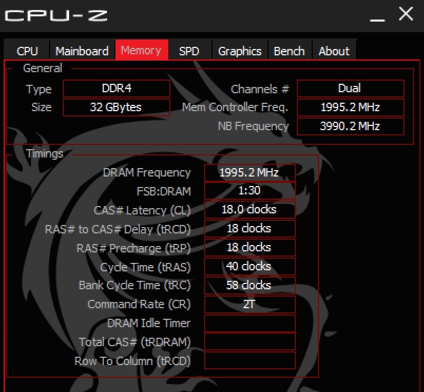
Task: Open the About tab
Action: pos(334,50)
